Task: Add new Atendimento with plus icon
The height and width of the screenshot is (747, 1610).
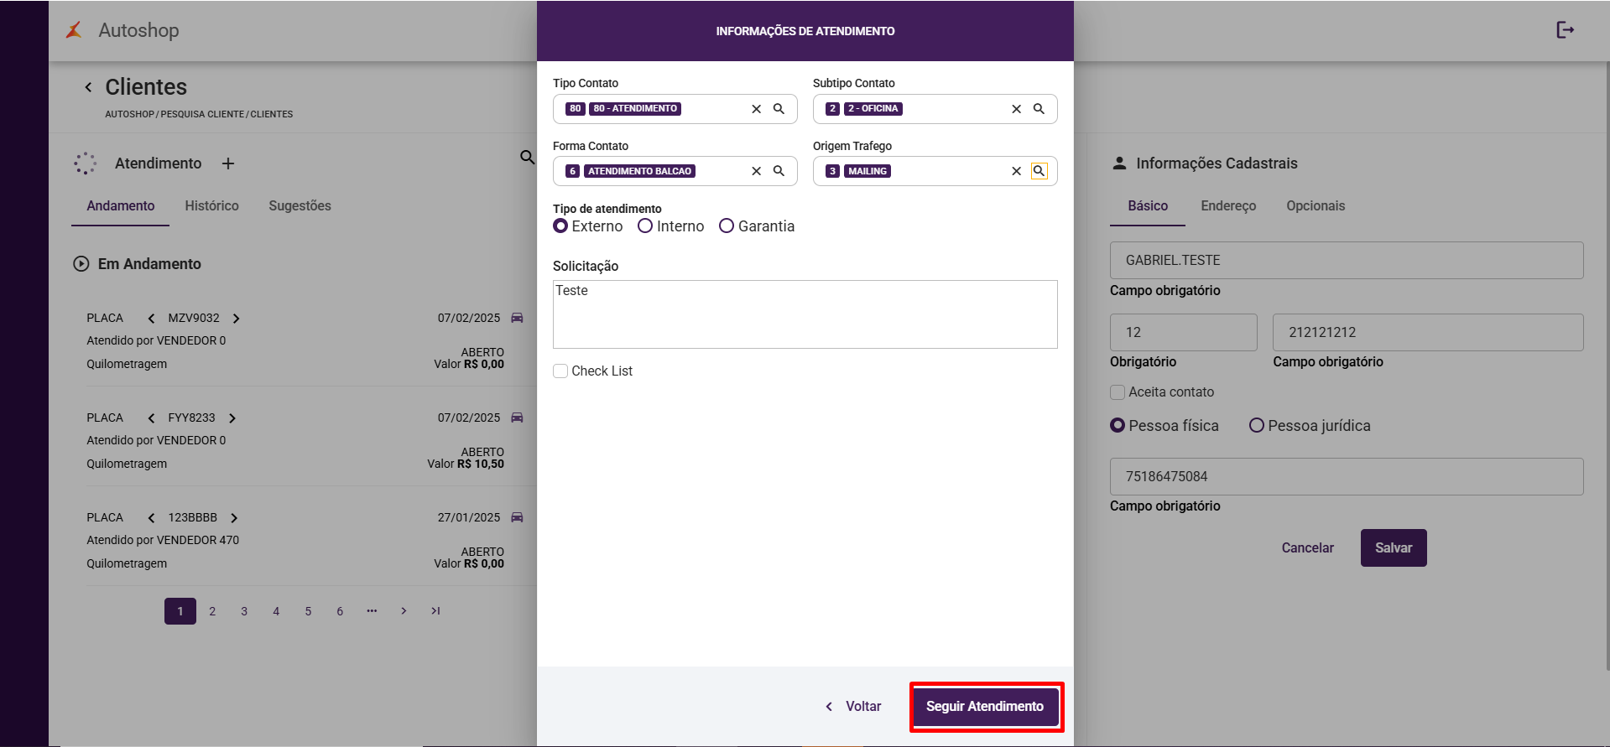Action: 228,163
